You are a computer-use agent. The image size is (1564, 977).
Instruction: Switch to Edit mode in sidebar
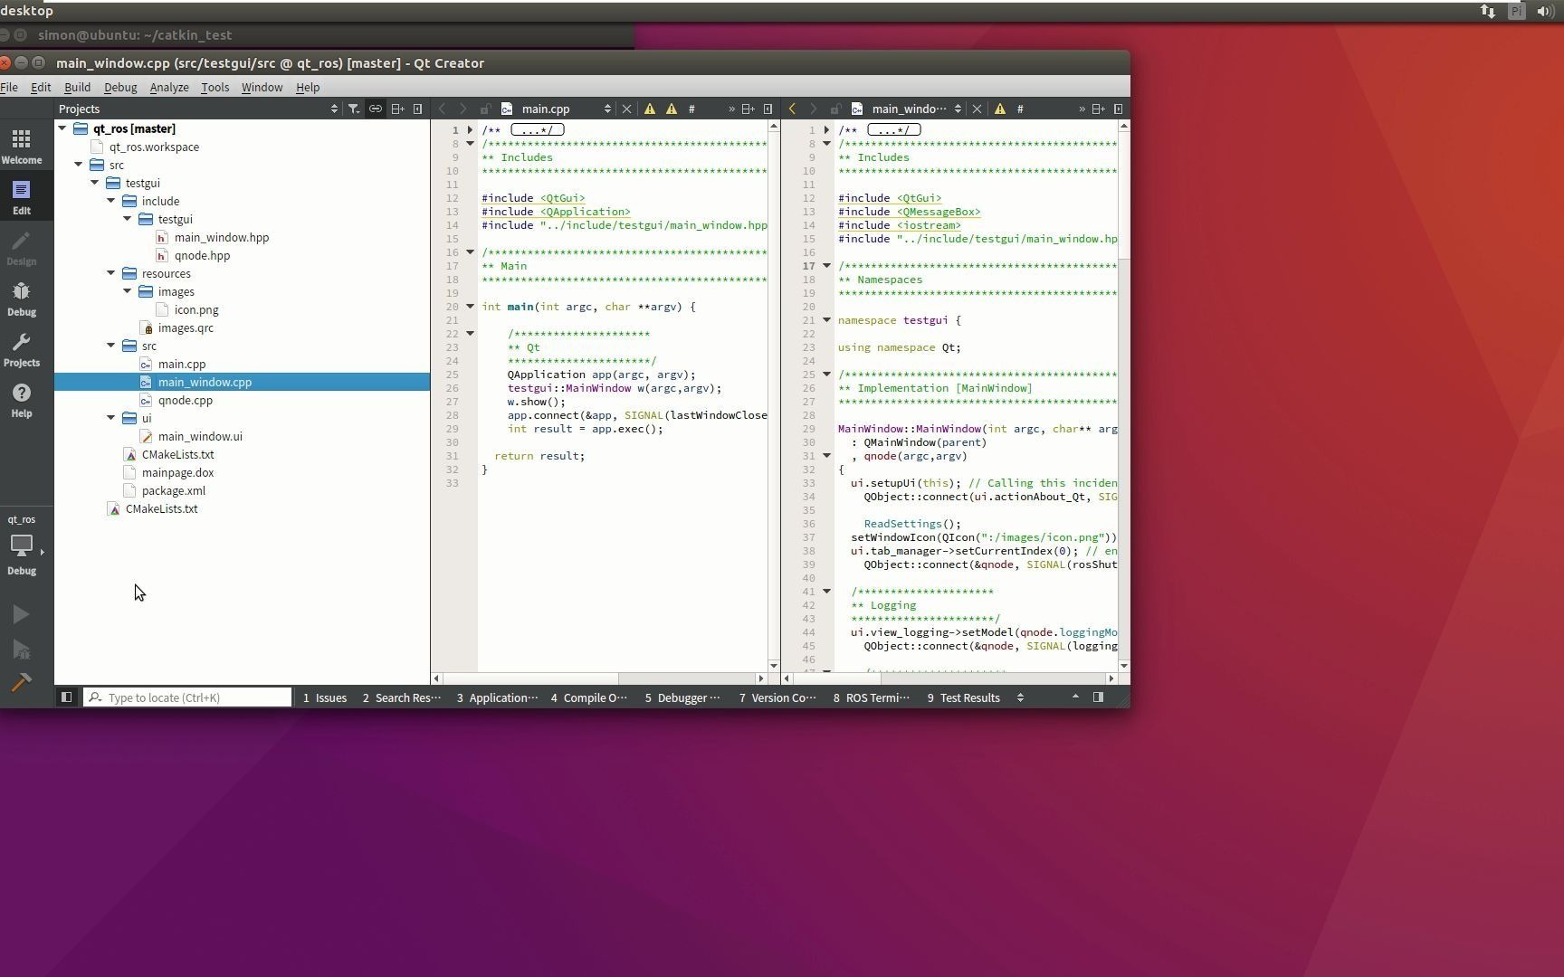pyautogui.click(x=22, y=196)
